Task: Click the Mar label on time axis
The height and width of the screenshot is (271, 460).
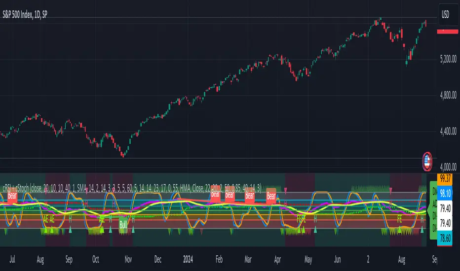Action: click(248, 259)
